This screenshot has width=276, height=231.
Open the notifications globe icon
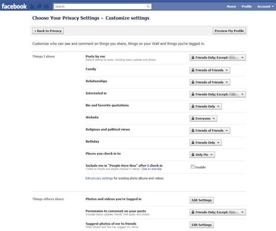pos(46,7)
